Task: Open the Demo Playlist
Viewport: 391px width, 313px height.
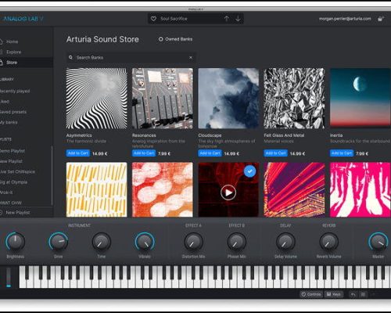Action: [x=13, y=151]
